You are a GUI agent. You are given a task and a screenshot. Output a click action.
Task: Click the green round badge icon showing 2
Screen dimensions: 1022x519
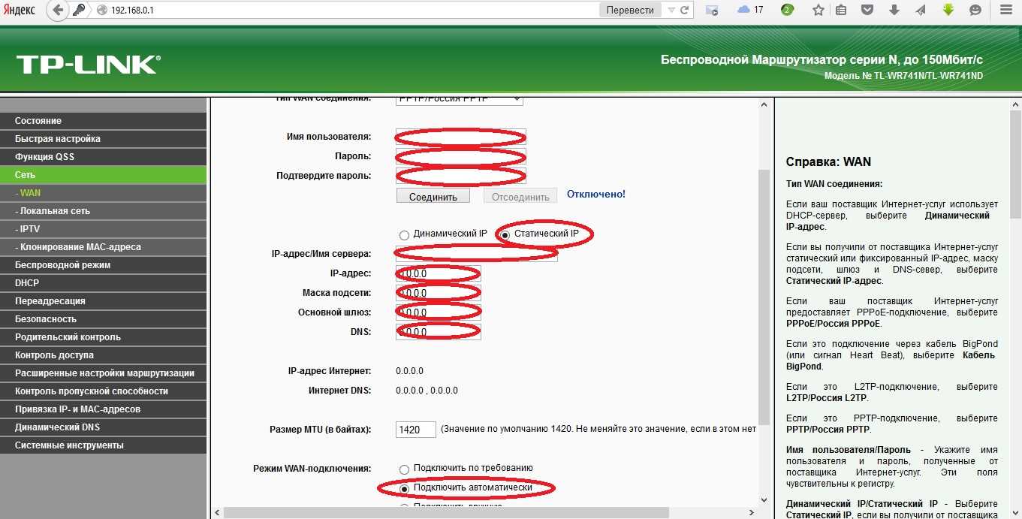pyautogui.click(x=787, y=10)
